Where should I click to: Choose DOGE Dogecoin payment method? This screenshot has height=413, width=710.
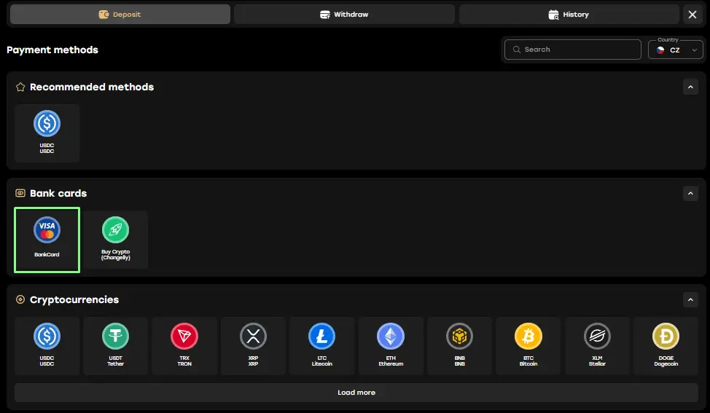tap(666, 345)
